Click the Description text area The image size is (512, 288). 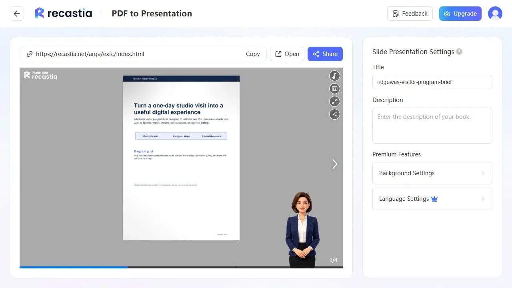(x=432, y=126)
